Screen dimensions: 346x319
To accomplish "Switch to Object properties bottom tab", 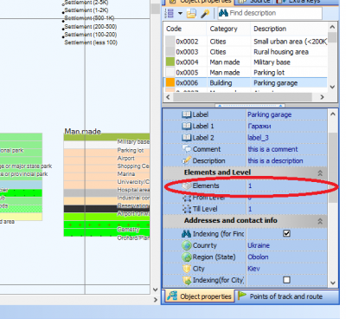I will point(199,296).
